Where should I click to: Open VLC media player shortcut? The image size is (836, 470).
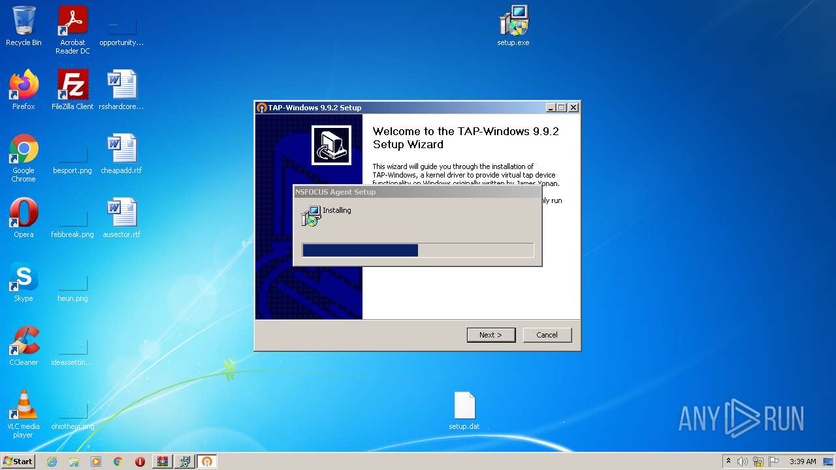coord(24,414)
